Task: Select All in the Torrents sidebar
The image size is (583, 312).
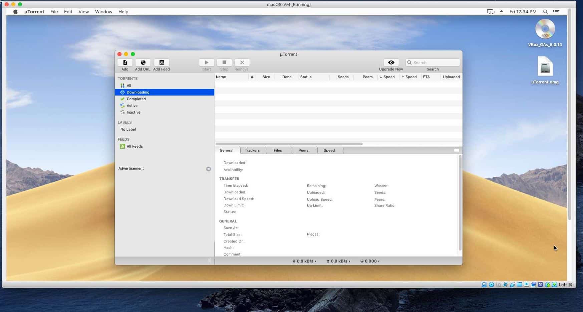Action: click(165, 86)
